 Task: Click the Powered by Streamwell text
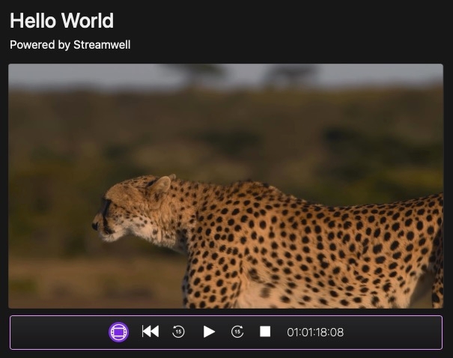[70, 45]
